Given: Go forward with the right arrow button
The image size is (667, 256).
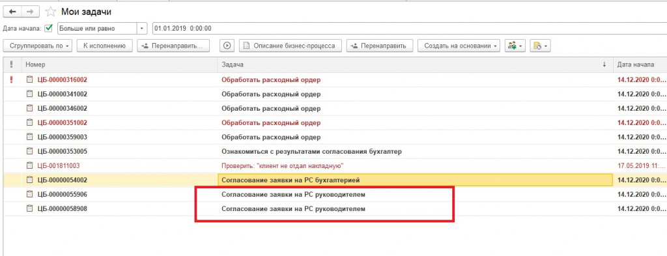Looking at the screenshot, I should pyautogui.click(x=30, y=12).
